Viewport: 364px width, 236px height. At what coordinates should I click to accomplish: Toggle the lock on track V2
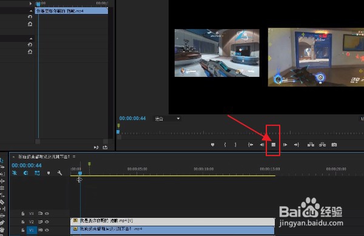(x=23, y=222)
